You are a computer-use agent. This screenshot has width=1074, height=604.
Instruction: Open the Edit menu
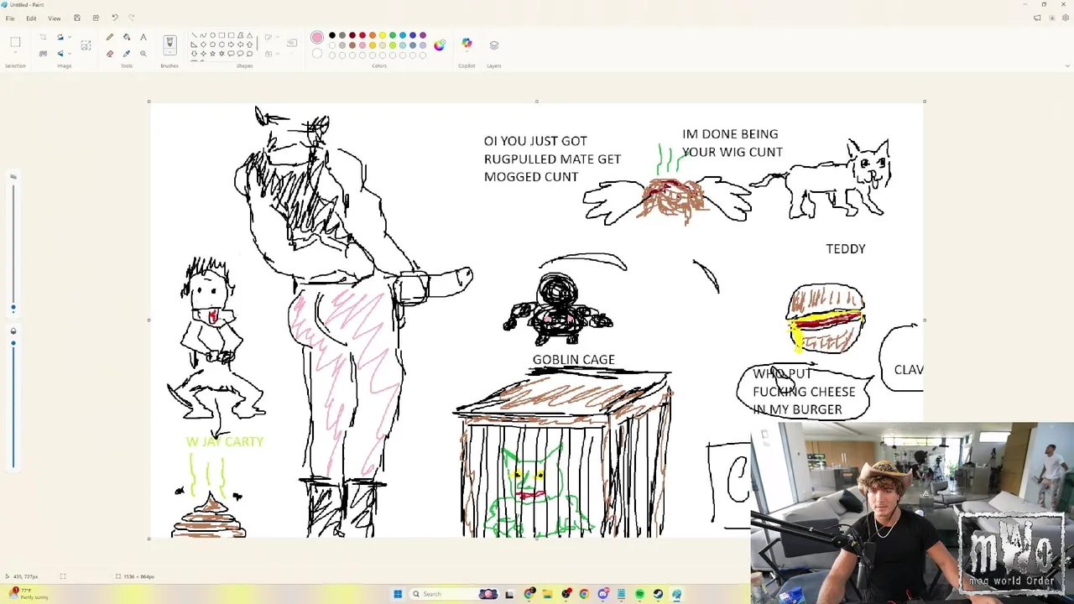[x=31, y=18]
